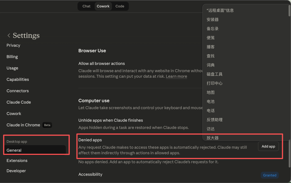Screen dimensions: 291x183
Task: Open Usage settings
Action: click(12, 68)
